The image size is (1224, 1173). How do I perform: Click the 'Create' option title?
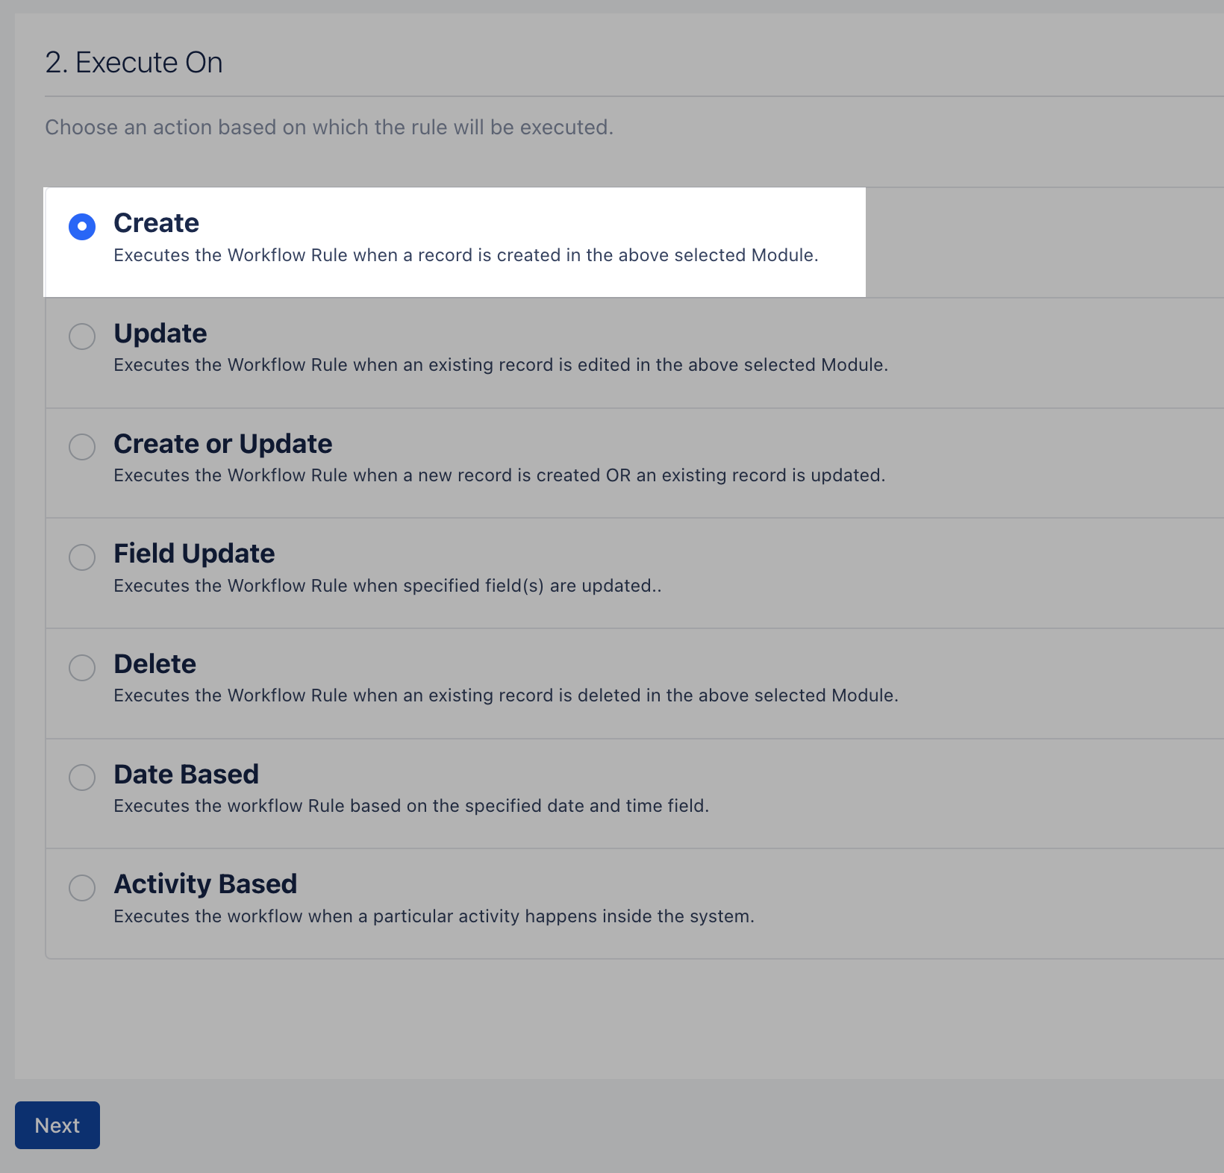[x=156, y=223]
